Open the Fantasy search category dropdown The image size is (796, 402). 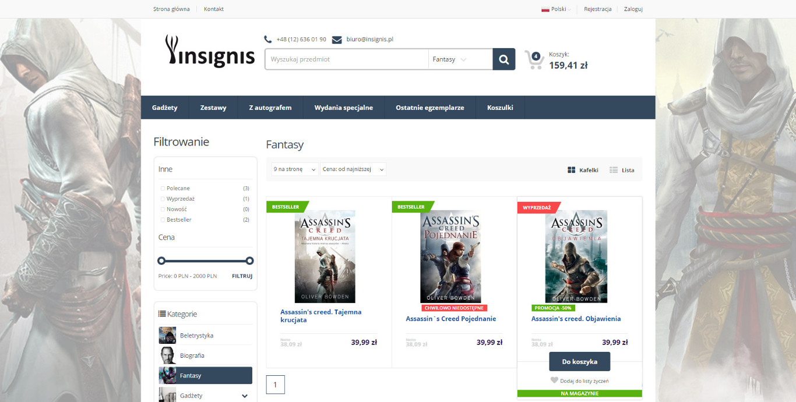coord(460,59)
